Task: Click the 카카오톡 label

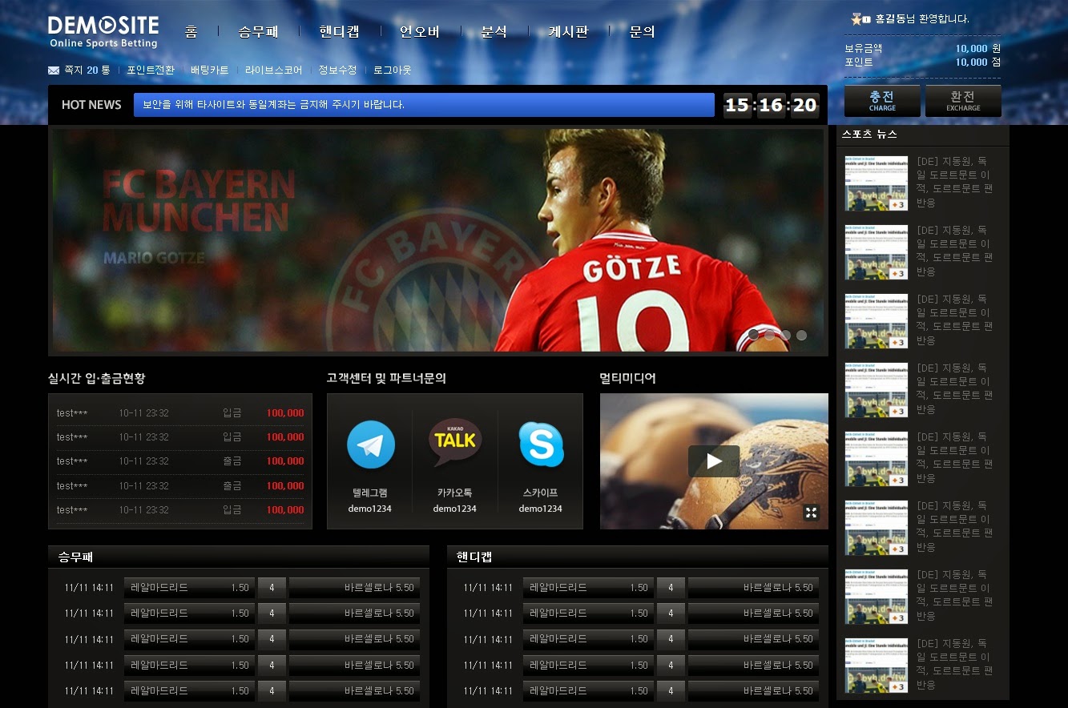Action: click(455, 493)
